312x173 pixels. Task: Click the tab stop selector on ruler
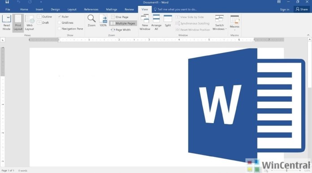pos(3,40)
